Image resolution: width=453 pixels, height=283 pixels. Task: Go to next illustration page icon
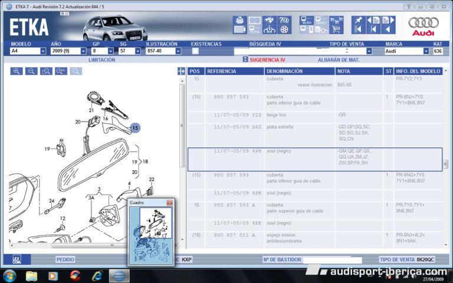click(x=388, y=20)
